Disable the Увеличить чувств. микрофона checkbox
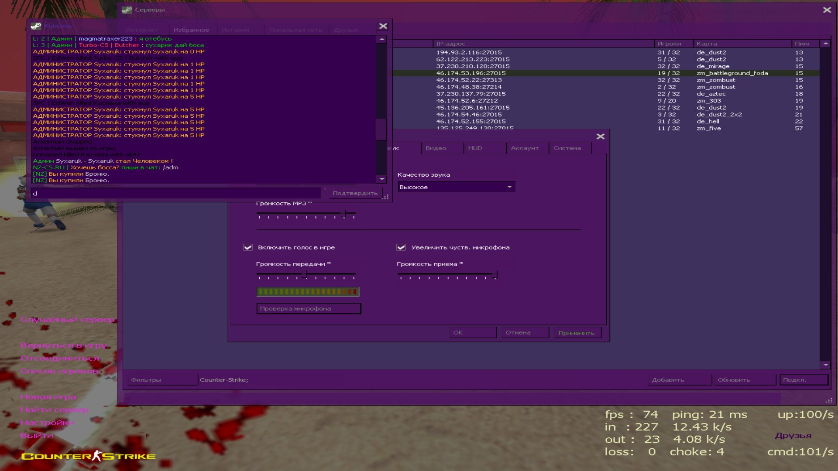 coord(401,247)
